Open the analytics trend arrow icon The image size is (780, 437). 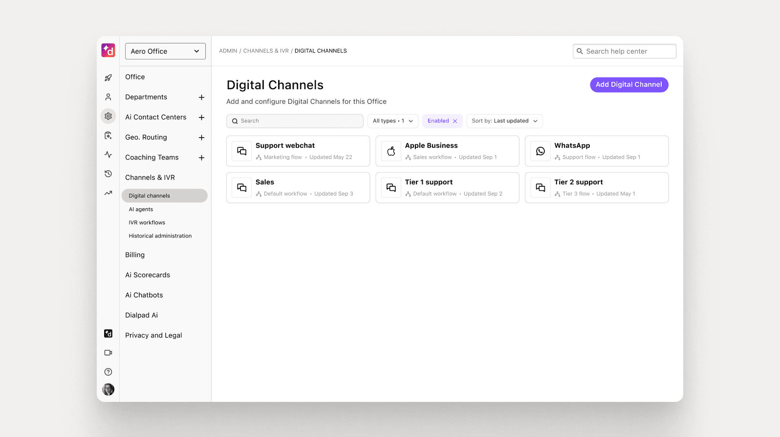click(x=108, y=193)
